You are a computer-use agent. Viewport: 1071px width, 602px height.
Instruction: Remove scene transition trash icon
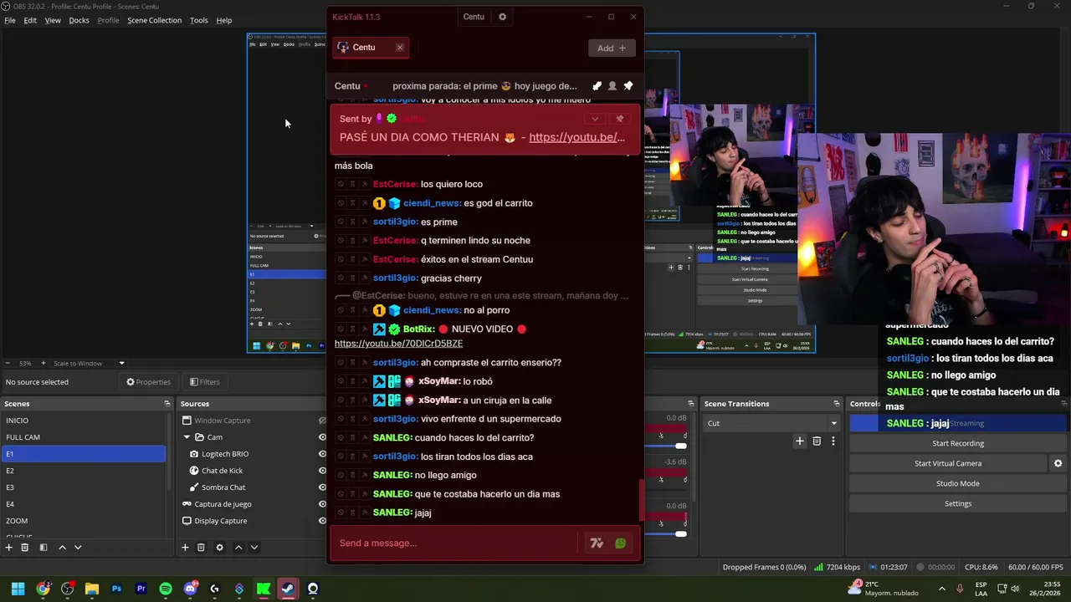point(817,441)
